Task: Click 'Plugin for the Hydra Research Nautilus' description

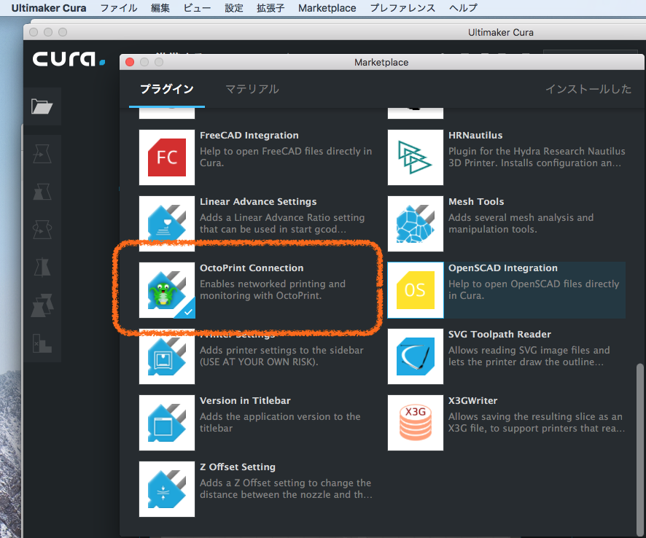Action: (537, 157)
